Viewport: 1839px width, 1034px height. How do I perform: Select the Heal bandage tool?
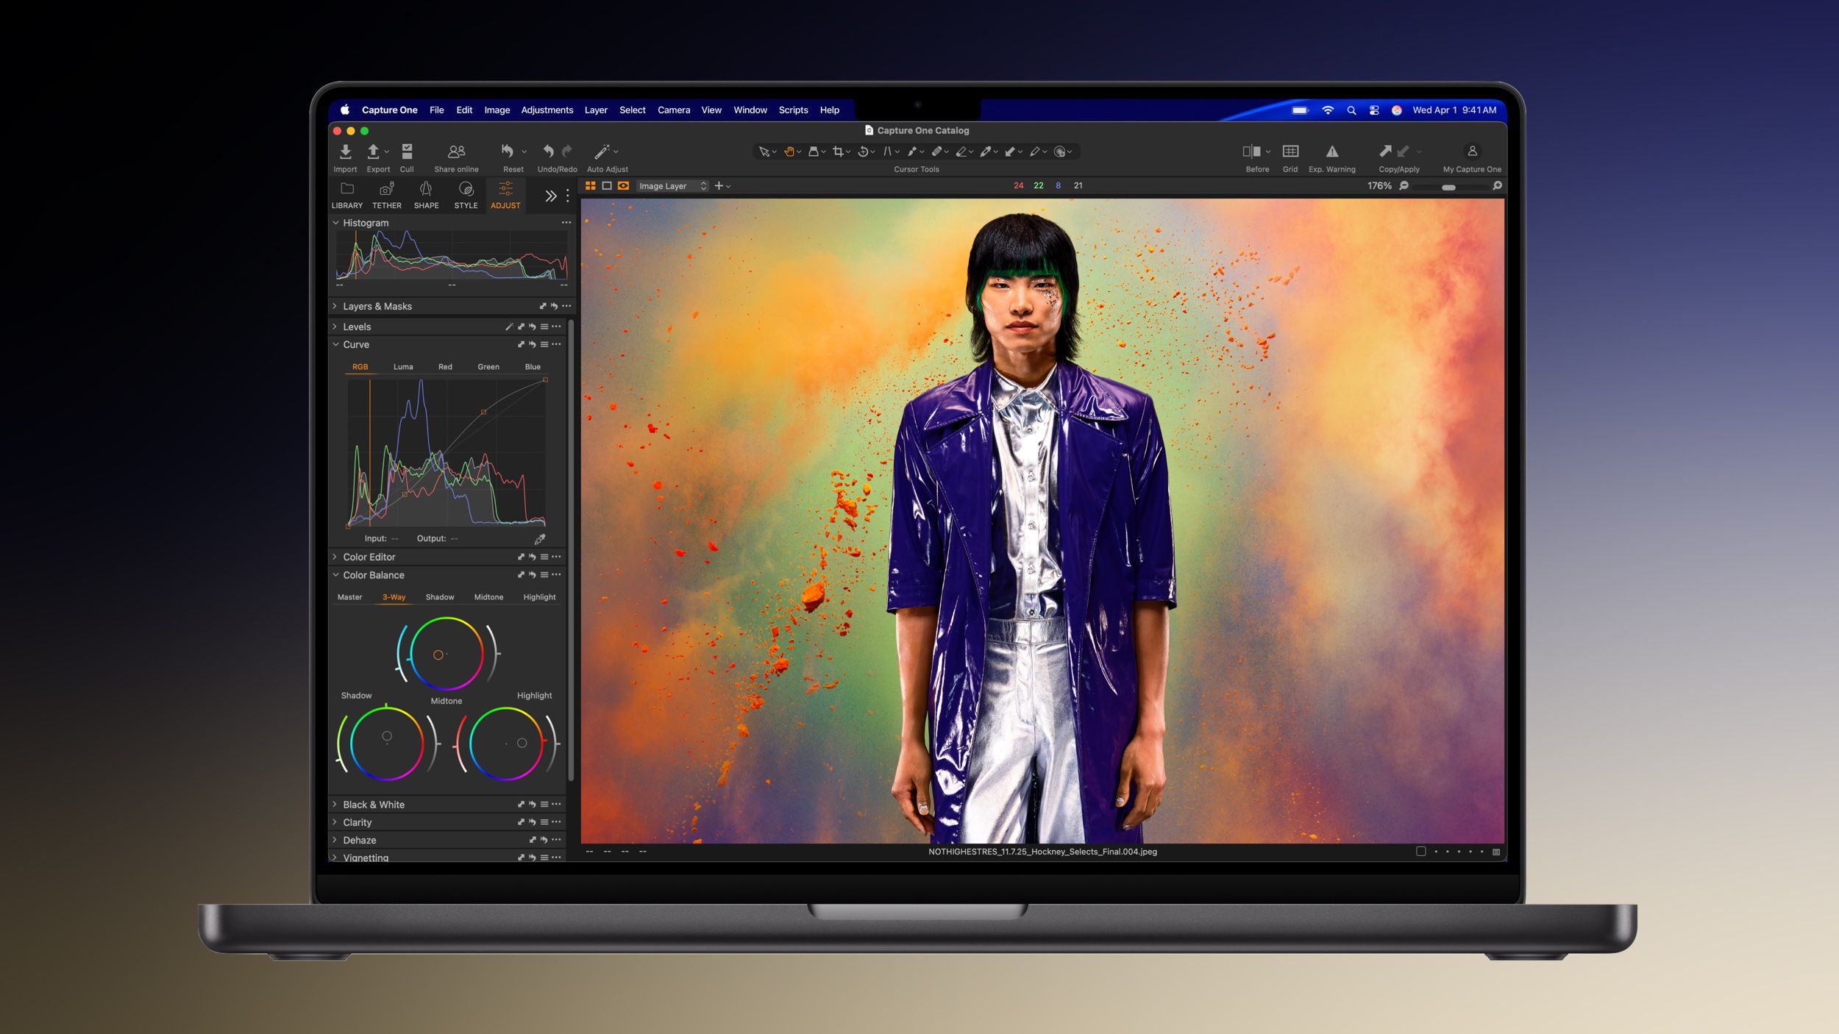937,151
